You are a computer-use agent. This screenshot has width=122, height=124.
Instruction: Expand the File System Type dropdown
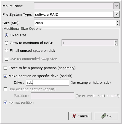point(116,14)
